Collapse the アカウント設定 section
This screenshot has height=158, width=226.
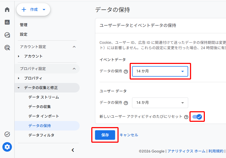(x=74, y=47)
